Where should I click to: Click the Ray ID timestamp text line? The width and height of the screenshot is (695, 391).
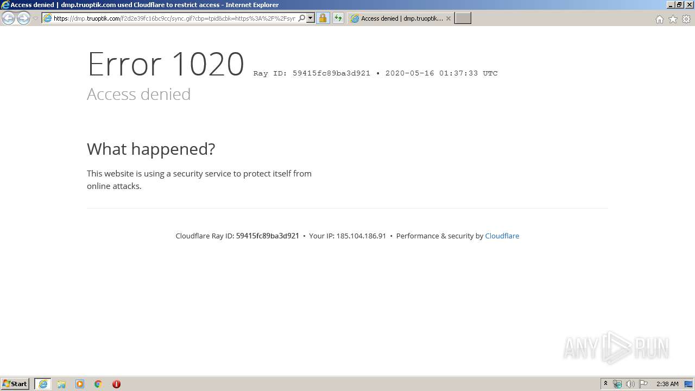[375, 73]
